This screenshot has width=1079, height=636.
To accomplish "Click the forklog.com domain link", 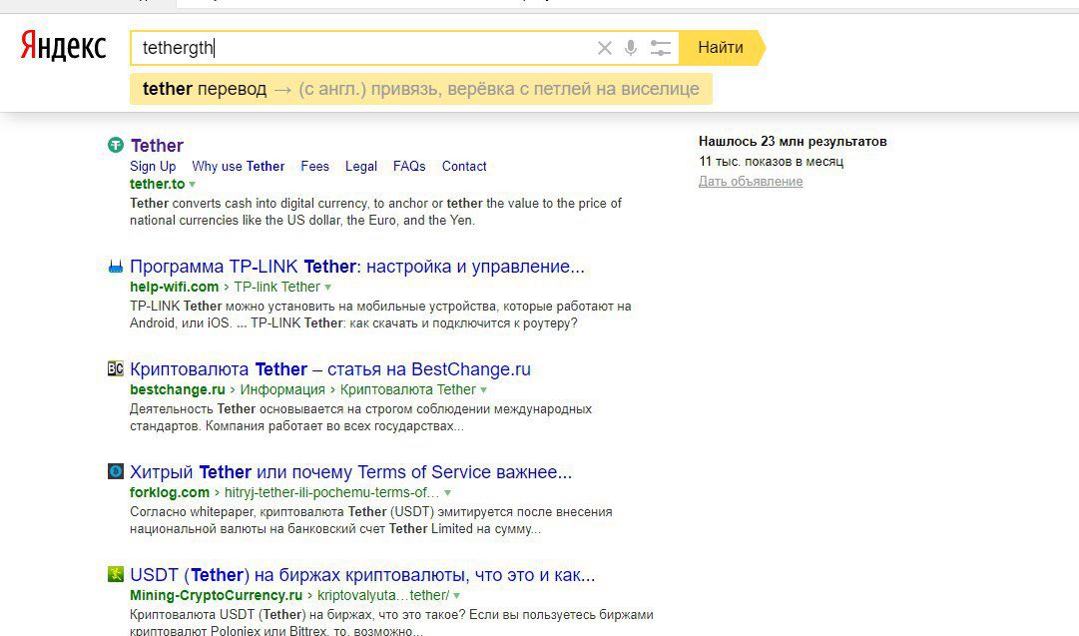I will [170, 492].
